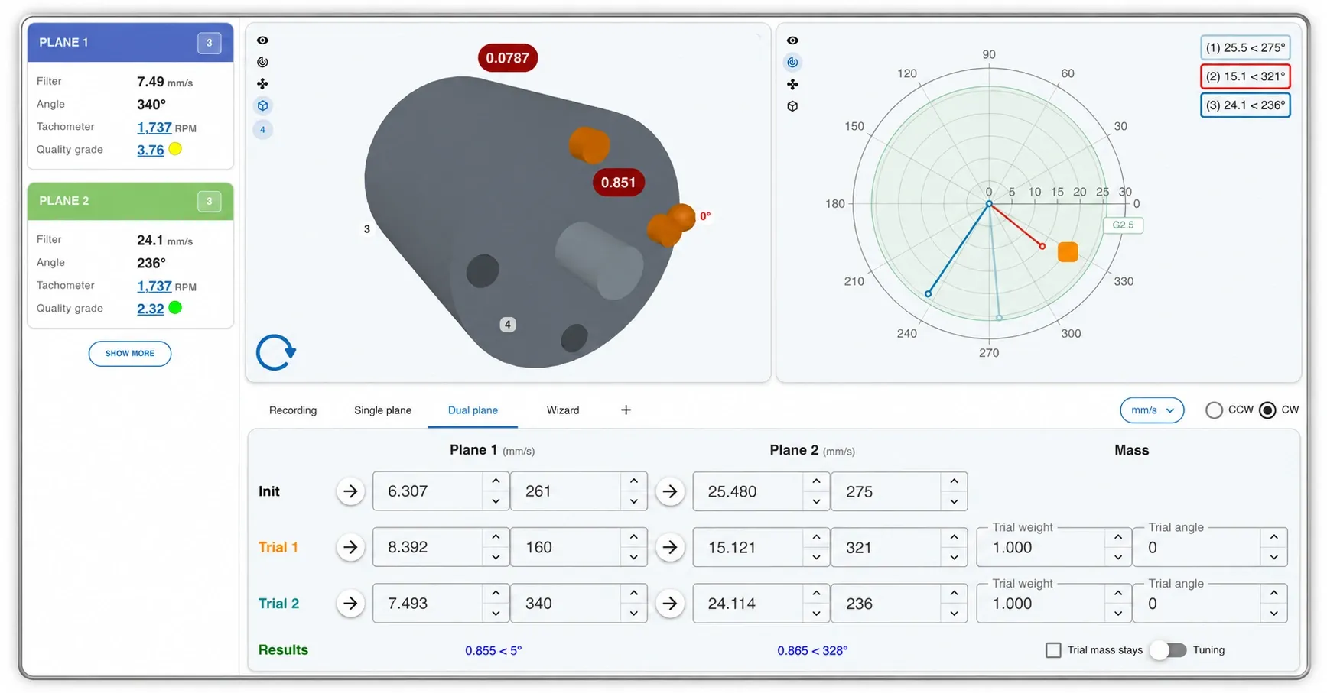
Task: Open the mm/s units dropdown
Action: tap(1152, 410)
